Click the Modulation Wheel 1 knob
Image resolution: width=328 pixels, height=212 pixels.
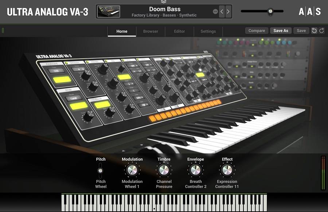[132, 170]
